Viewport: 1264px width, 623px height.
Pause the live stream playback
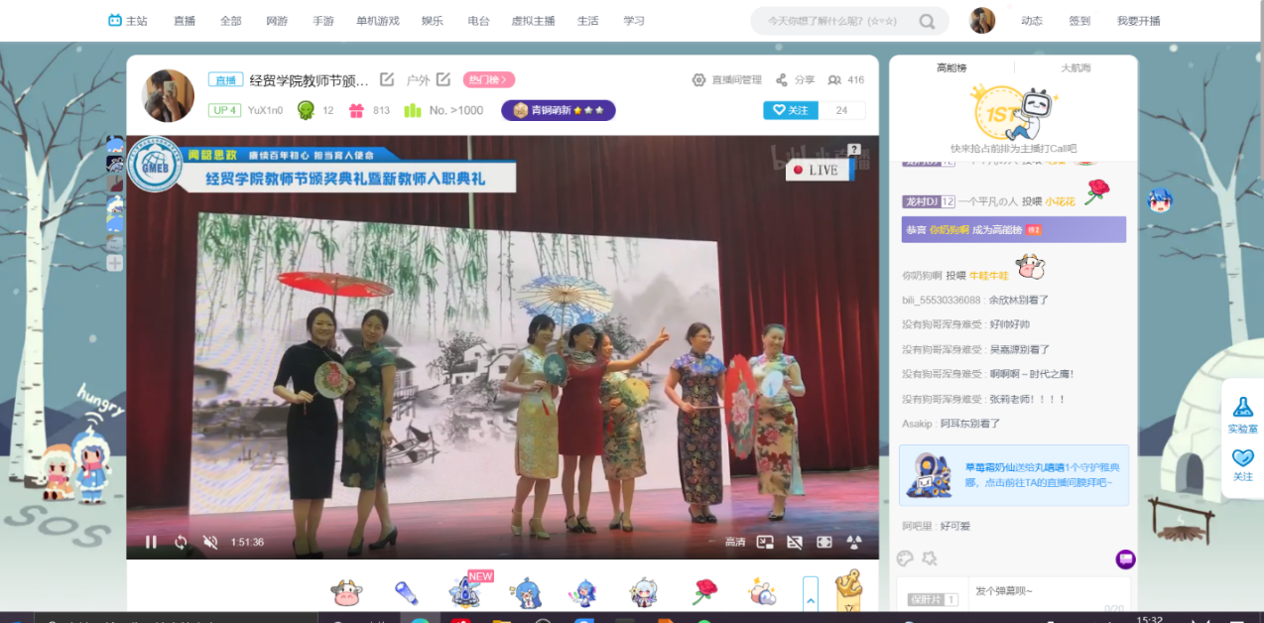tap(152, 542)
